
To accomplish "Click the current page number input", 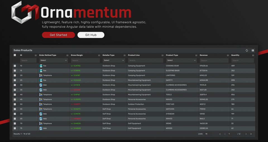I will coord(232,134).
